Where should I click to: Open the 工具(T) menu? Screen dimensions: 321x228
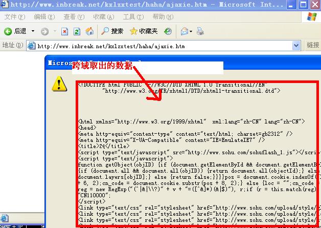click(x=133, y=17)
